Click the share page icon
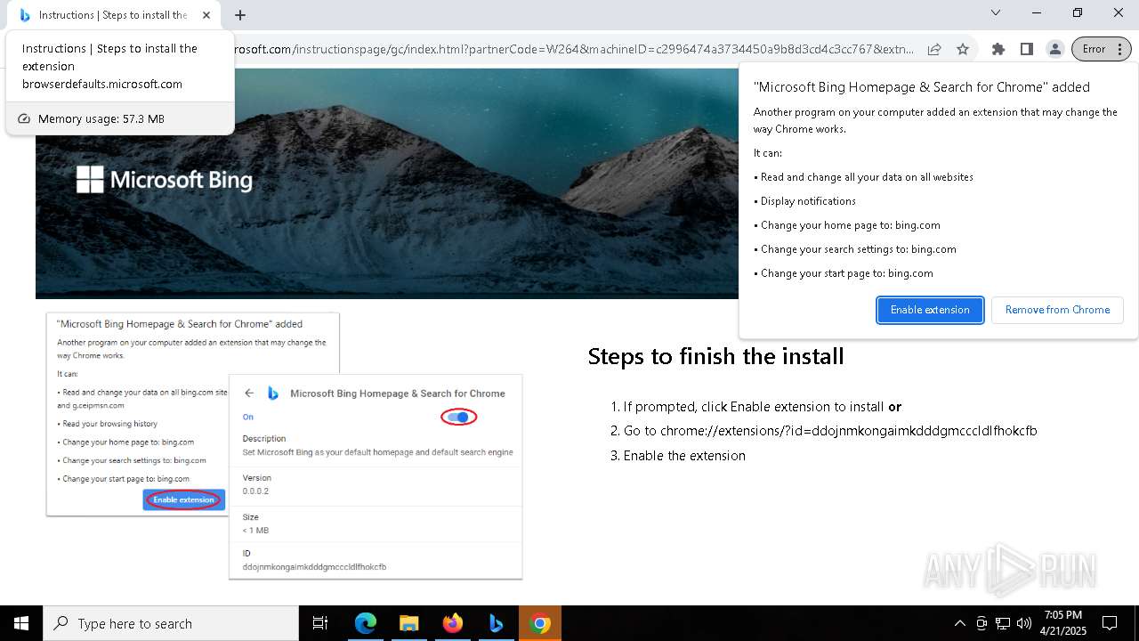Viewport: 1139px width, 641px height. [x=934, y=49]
